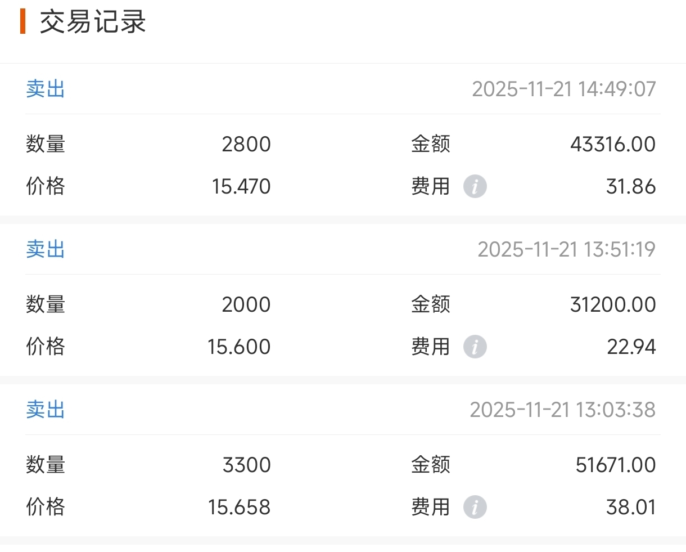Click the quantity value 3300
The image size is (686, 552).
tap(246, 465)
